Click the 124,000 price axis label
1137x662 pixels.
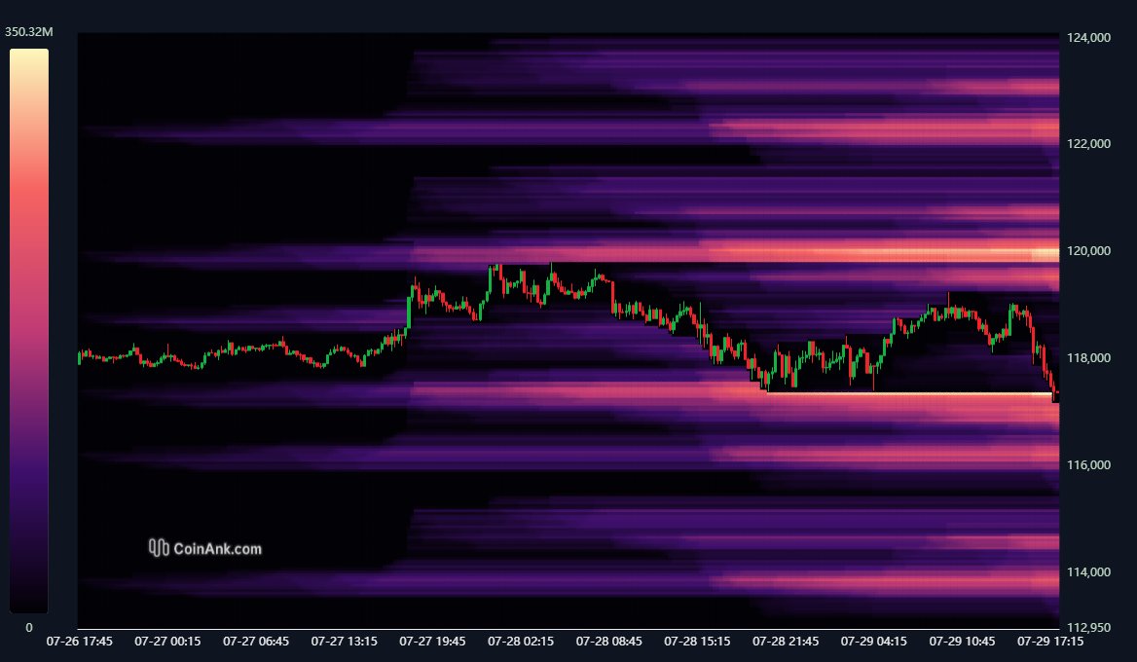click(x=1088, y=38)
